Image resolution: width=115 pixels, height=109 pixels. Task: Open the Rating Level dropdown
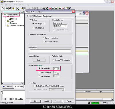[x=66, y=26]
